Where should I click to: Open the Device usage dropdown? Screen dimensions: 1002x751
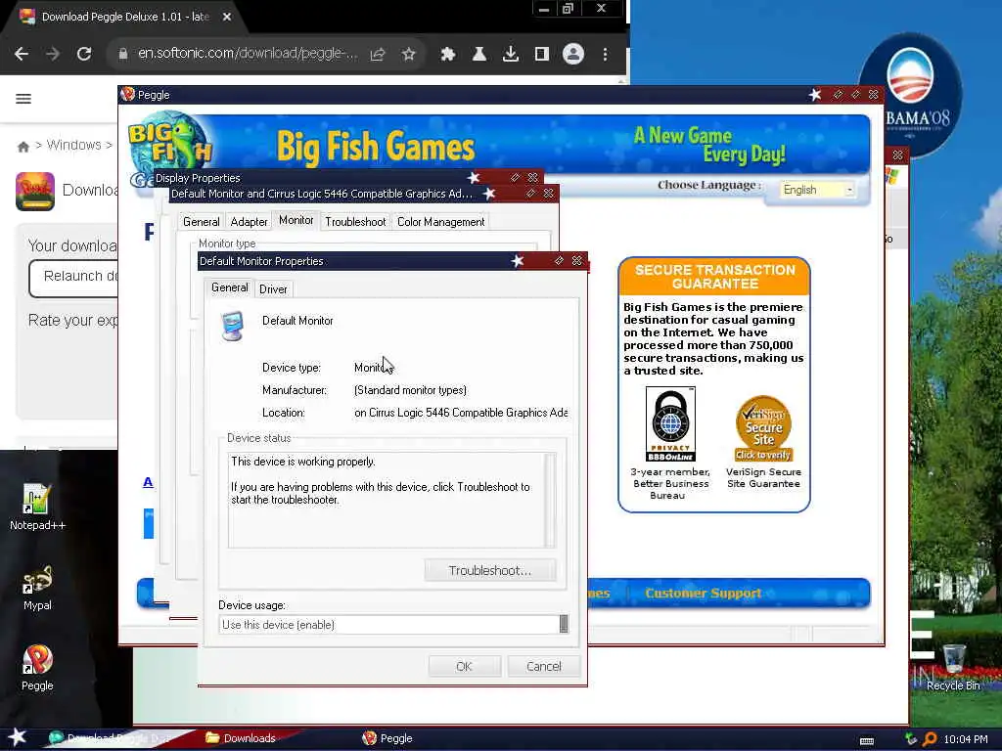pos(393,625)
